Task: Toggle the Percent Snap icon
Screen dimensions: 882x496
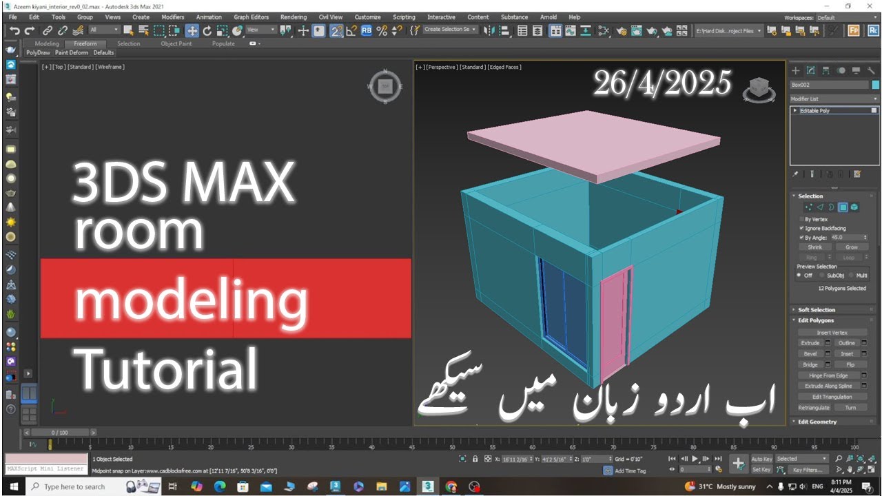Action: point(382,30)
